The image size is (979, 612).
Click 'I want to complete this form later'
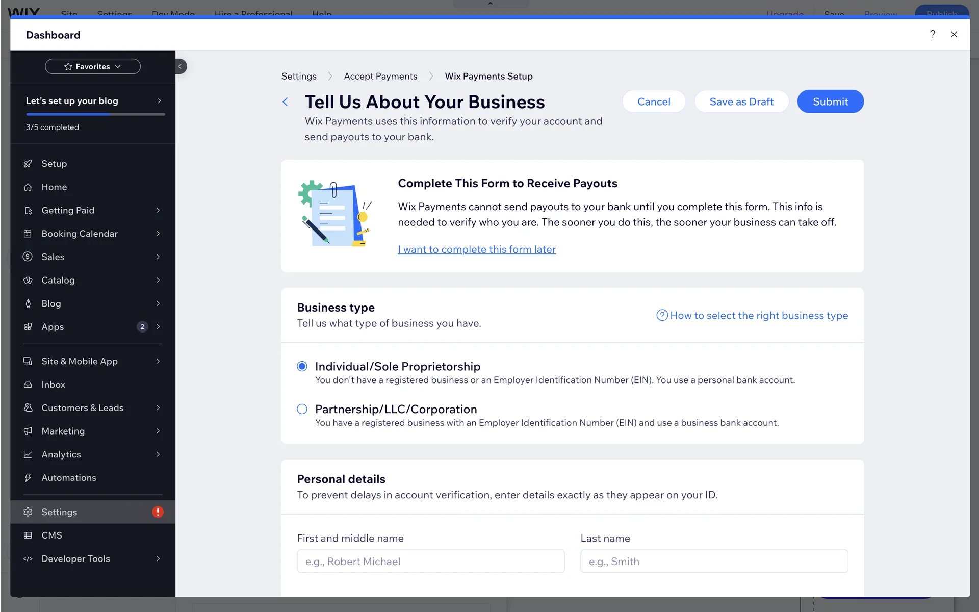(x=477, y=249)
